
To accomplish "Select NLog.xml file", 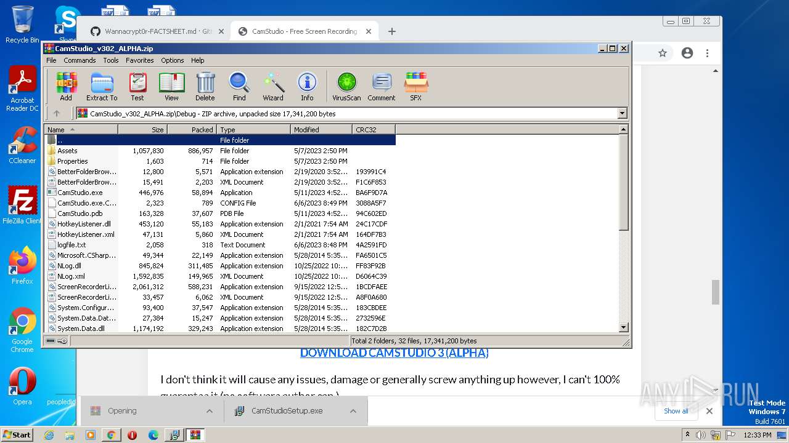I will [x=220, y=276].
